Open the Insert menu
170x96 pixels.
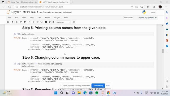tap(32, 18)
